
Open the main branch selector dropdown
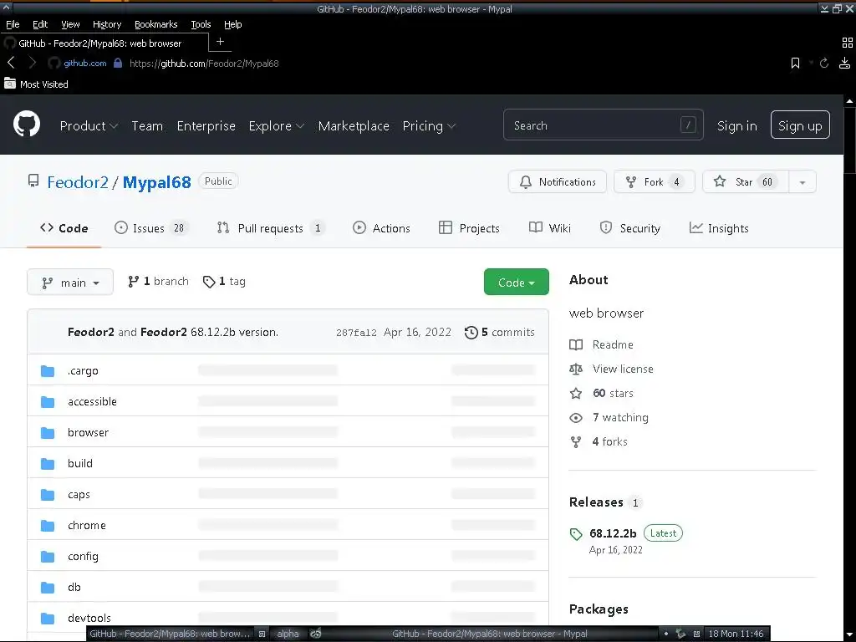pos(70,283)
